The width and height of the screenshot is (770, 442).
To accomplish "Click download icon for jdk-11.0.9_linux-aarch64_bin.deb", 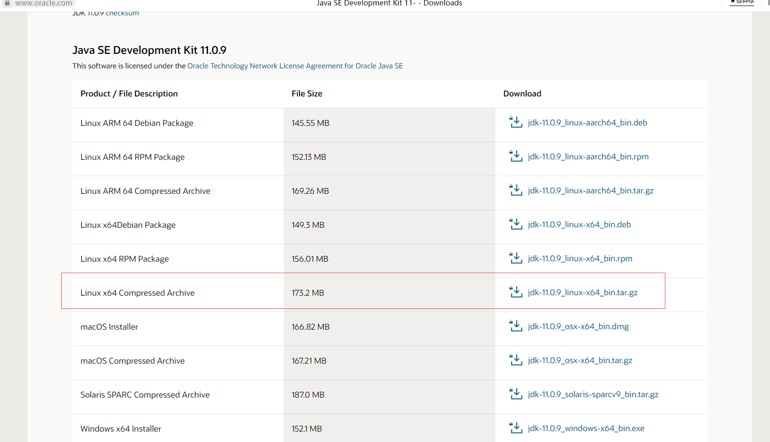I will coord(516,122).
